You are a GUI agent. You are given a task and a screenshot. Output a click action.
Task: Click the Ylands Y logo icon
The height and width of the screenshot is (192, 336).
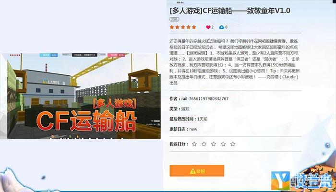click(280, 180)
